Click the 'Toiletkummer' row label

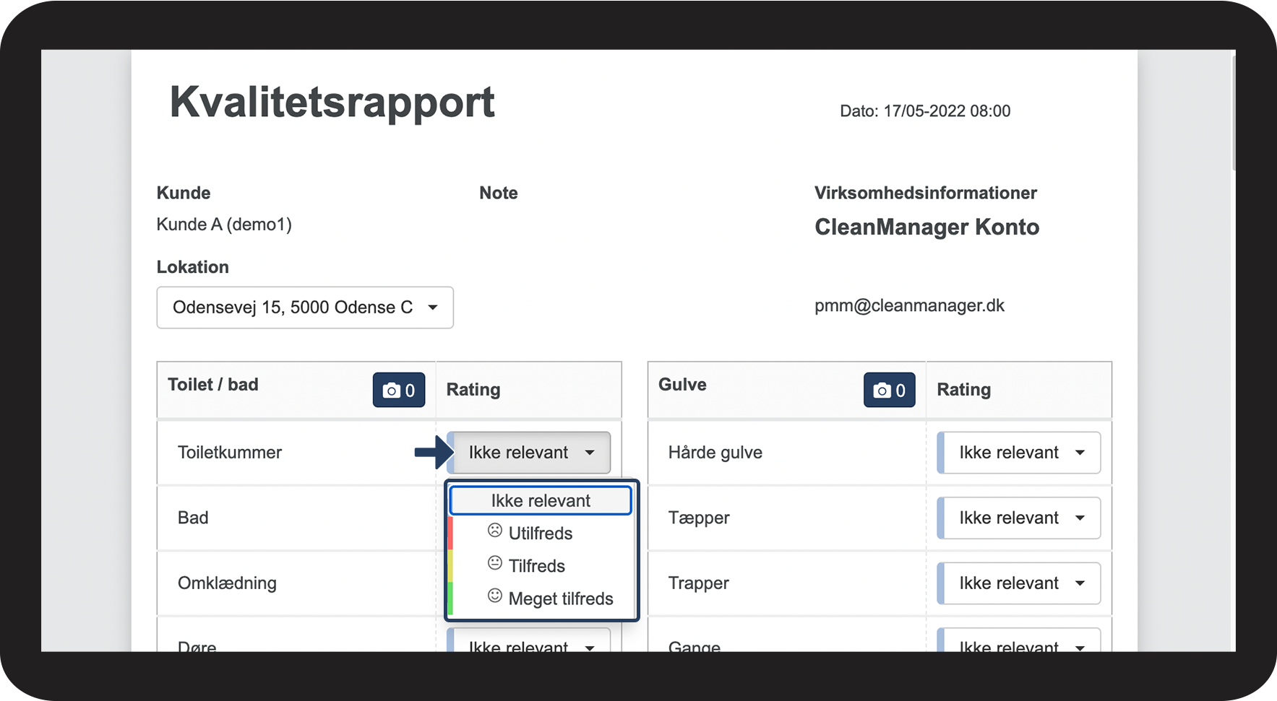pyautogui.click(x=230, y=453)
